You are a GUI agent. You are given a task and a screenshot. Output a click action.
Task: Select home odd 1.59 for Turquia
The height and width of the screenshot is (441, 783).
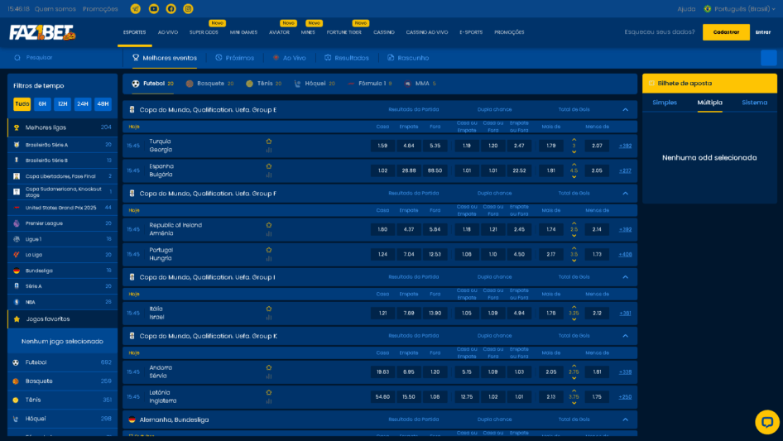(x=382, y=146)
